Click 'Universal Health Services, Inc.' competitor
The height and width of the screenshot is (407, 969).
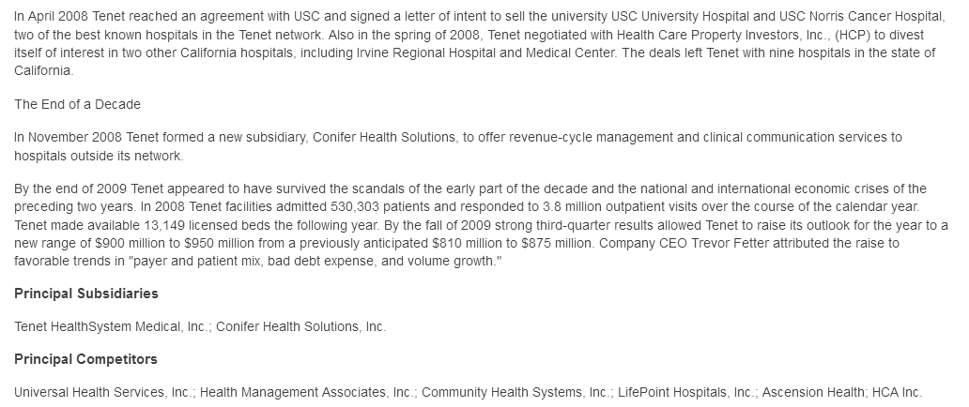coord(103,393)
